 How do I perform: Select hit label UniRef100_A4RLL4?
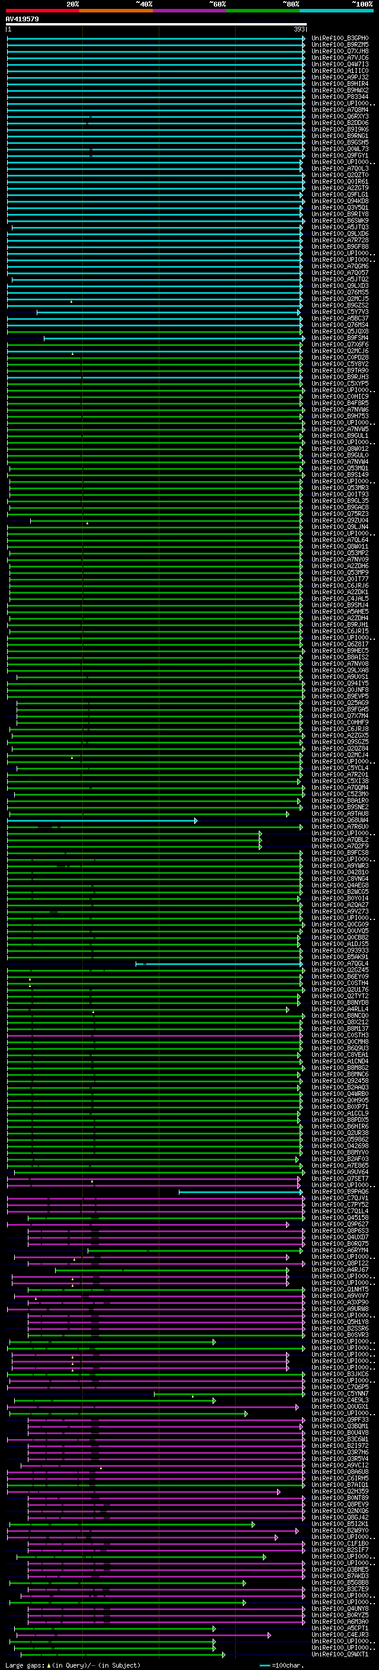click(340, 1010)
